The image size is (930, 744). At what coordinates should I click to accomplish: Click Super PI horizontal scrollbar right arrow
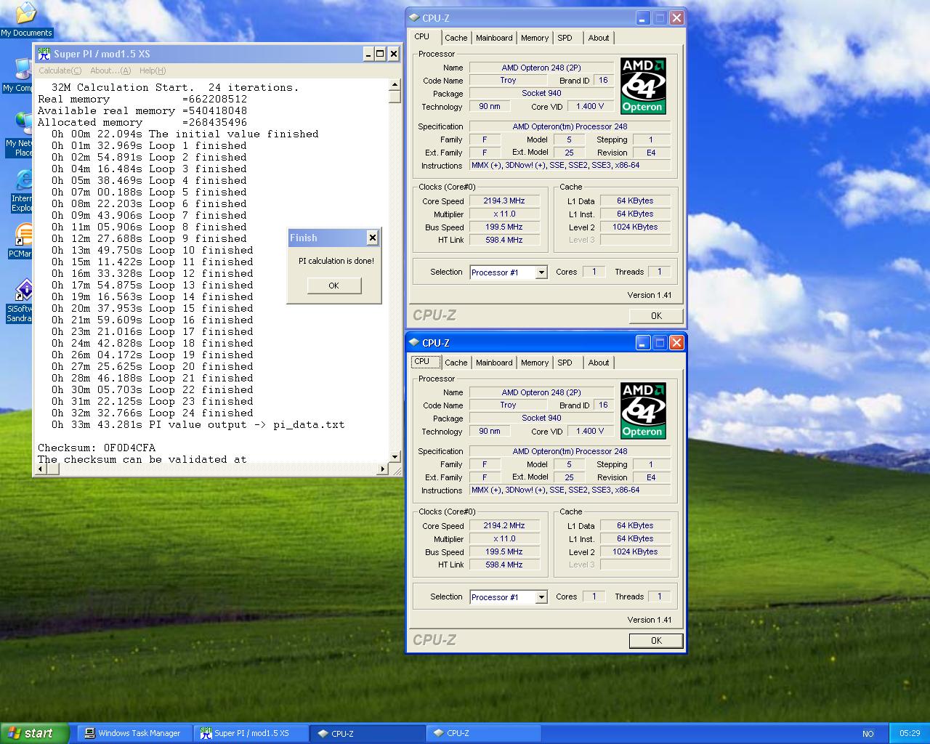383,469
